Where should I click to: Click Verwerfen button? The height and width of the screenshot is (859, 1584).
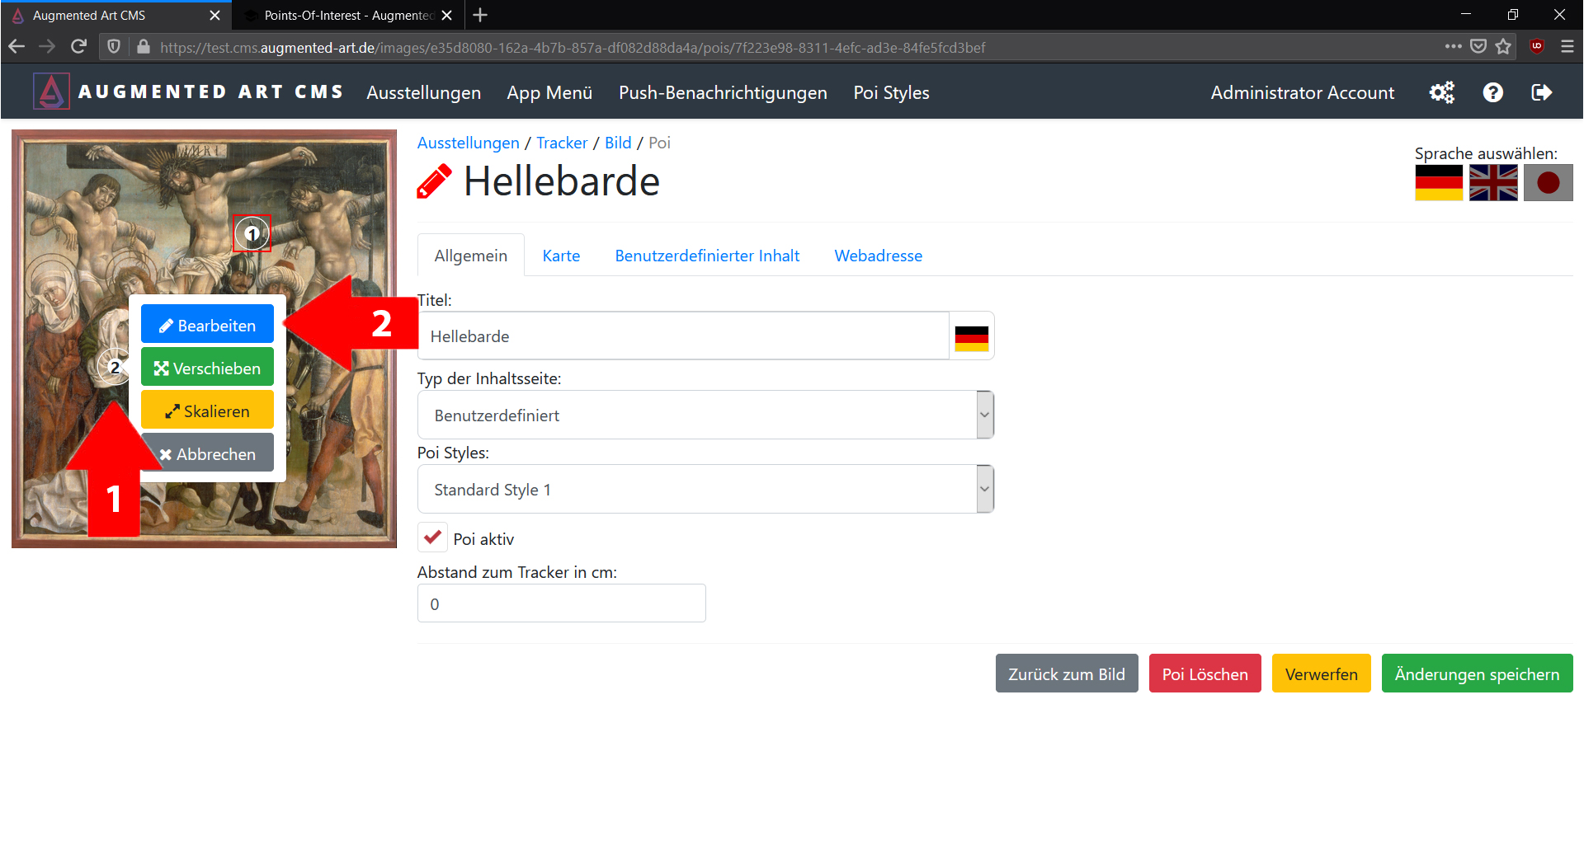click(1321, 674)
